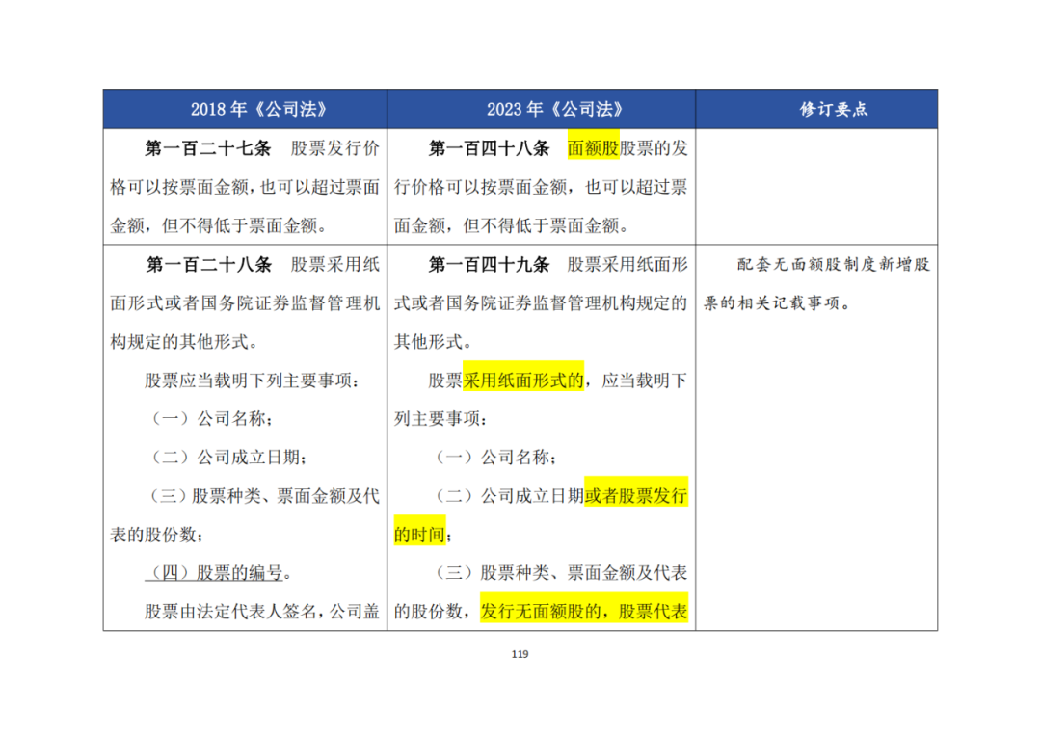1041x735 pixels.
Task: Click the line '表的股份数；' in the 2018 column
Action: pyautogui.click(x=157, y=535)
